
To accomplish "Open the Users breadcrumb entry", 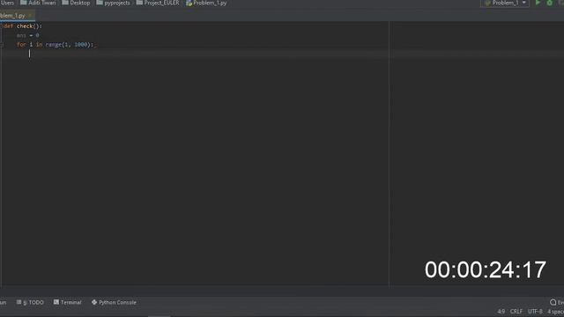I will pos(7,3).
